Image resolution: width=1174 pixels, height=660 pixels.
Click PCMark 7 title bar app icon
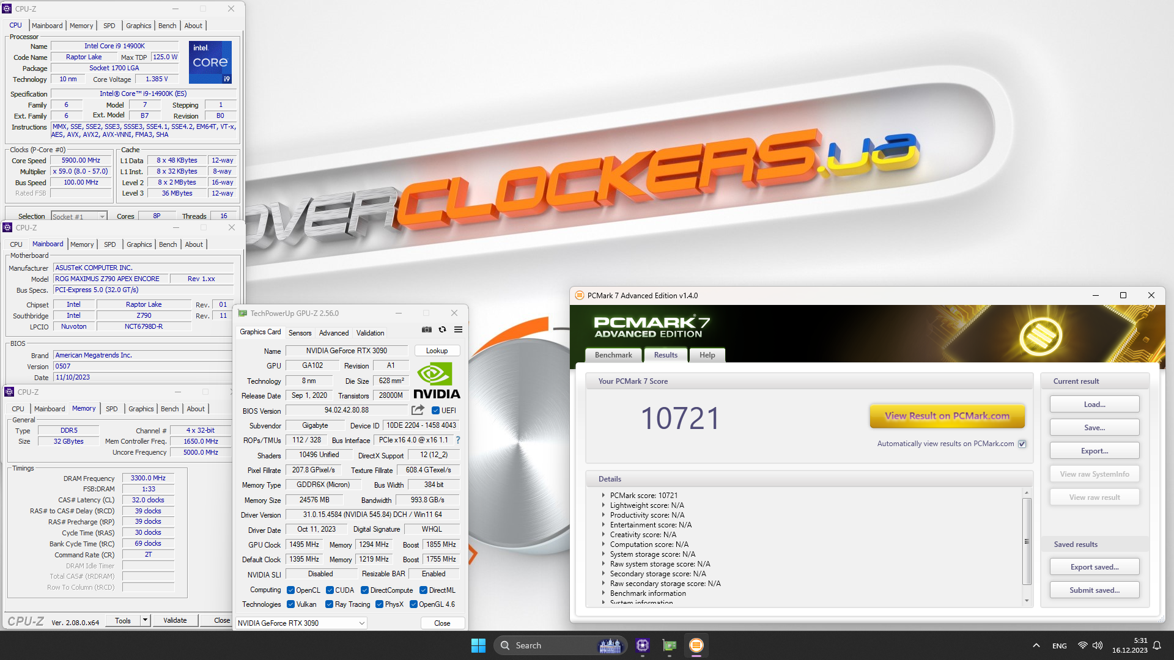click(x=580, y=295)
